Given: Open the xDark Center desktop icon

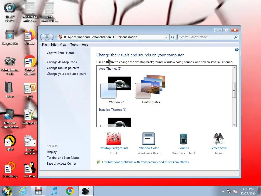Looking at the screenshot, I should [10, 12].
